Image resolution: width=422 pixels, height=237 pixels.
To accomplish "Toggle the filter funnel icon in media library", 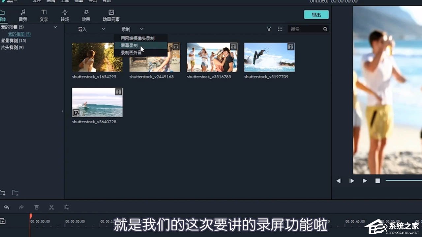I will [x=269, y=29].
